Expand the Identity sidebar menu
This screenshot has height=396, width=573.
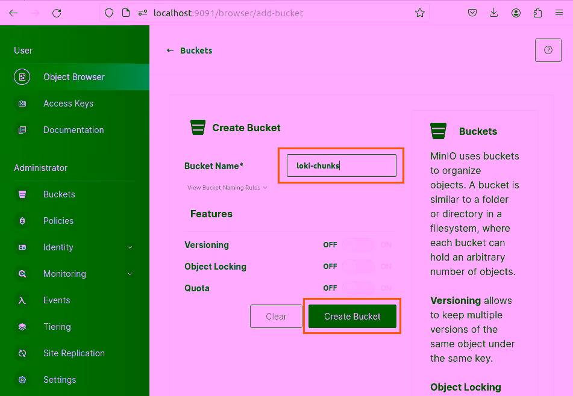[x=58, y=247]
